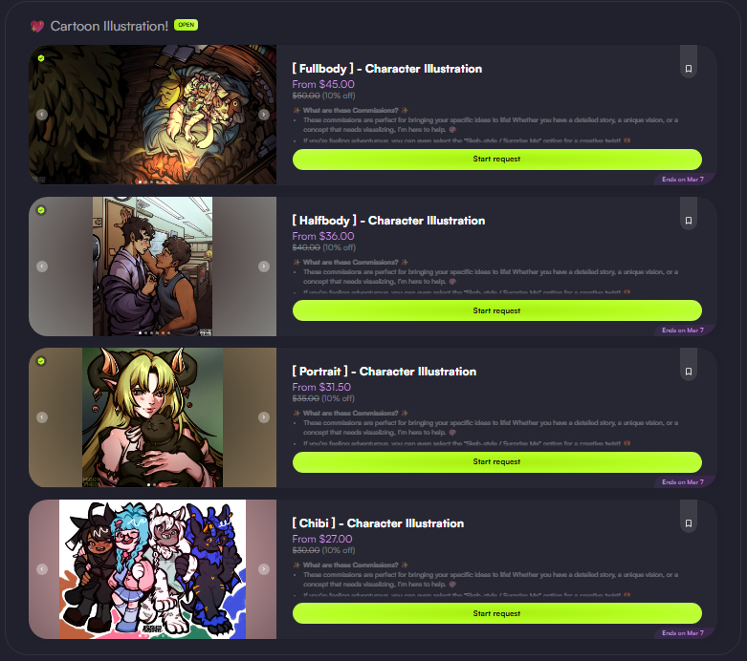Show previous image in Portrait carousel
Image resolution: width=747 pixels, height=661 pixels.
point(42,417)
